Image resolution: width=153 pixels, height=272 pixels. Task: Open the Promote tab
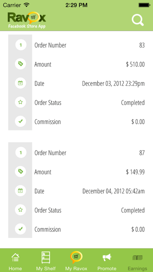[107, 260]
